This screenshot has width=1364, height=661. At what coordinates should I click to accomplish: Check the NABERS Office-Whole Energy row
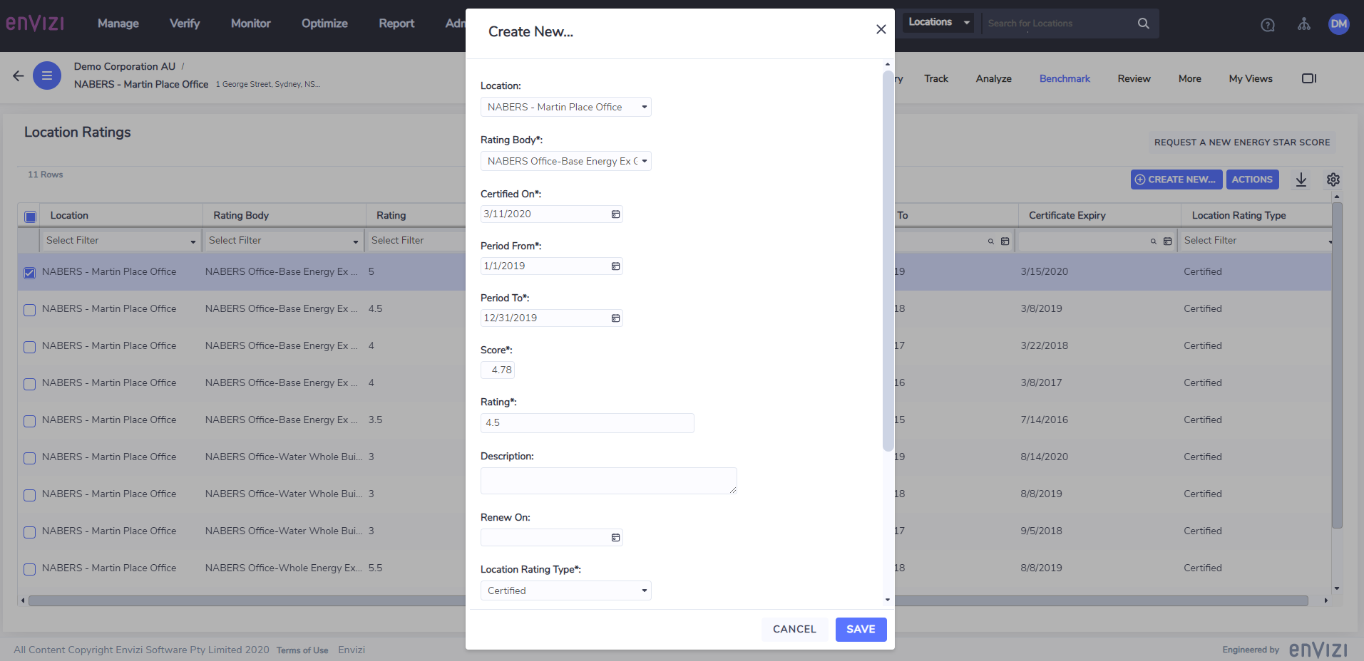point(29,569)
